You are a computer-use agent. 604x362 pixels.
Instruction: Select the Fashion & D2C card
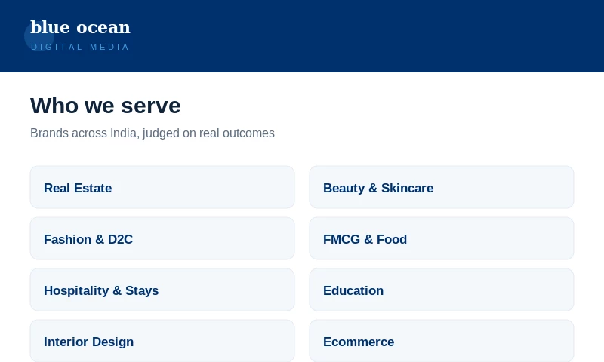(162, 238)
